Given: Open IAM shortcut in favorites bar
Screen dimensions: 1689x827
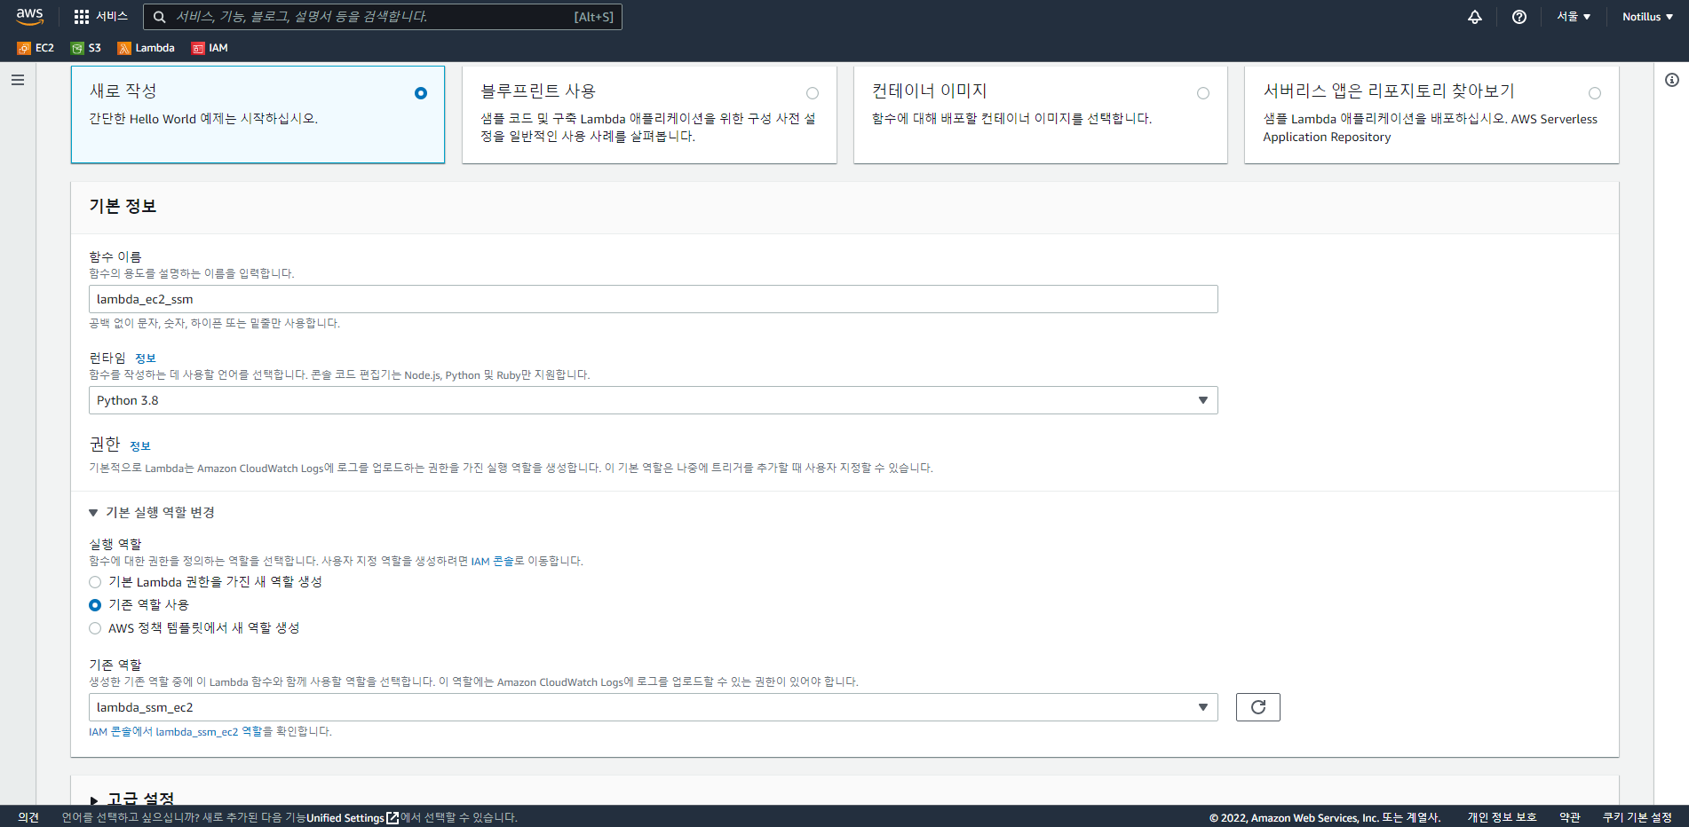Looking at the screenshot, I should click(210, 48).
